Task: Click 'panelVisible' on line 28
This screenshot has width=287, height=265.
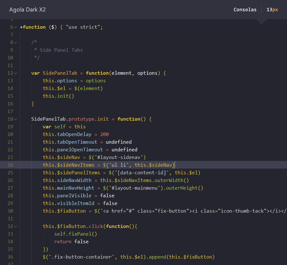Action: (x=74, y=196)
